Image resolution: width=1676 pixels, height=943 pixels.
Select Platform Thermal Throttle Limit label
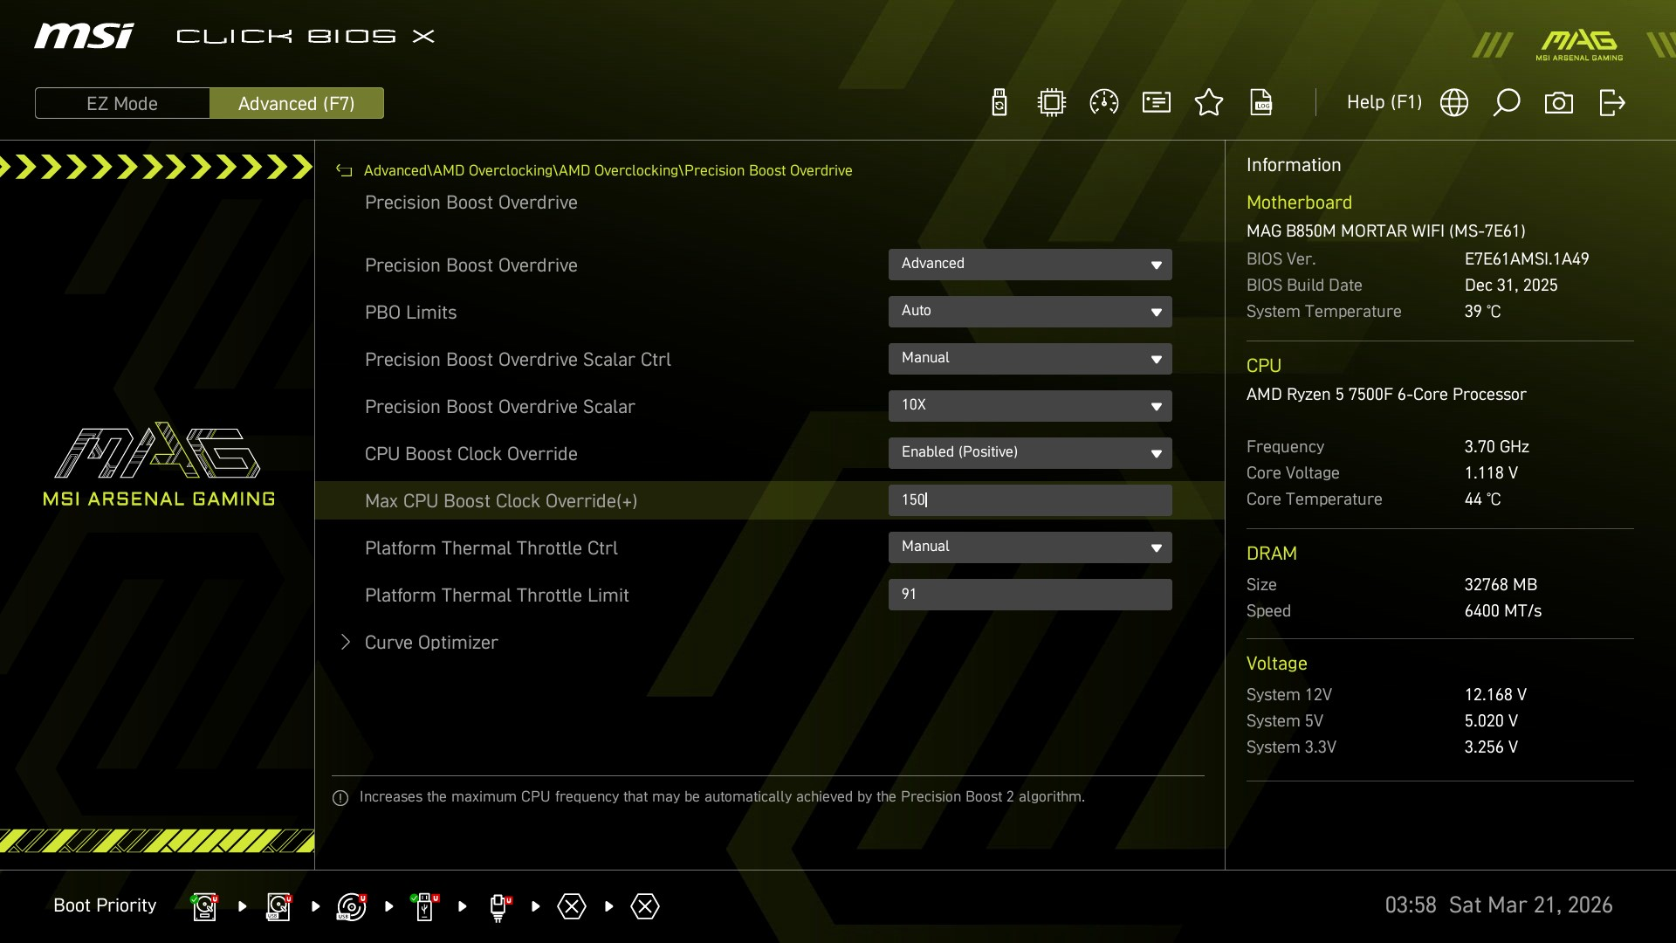(x=497, y=595)
